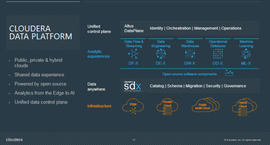270x145 pixels.
Task: Click the Analytic experiences label
Action: [98, 54]
